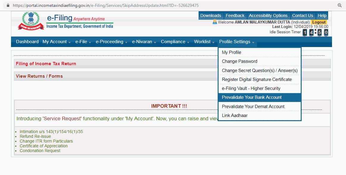346x175 pixels.
Task: Click the Logout button
Action: pos(319,22)
